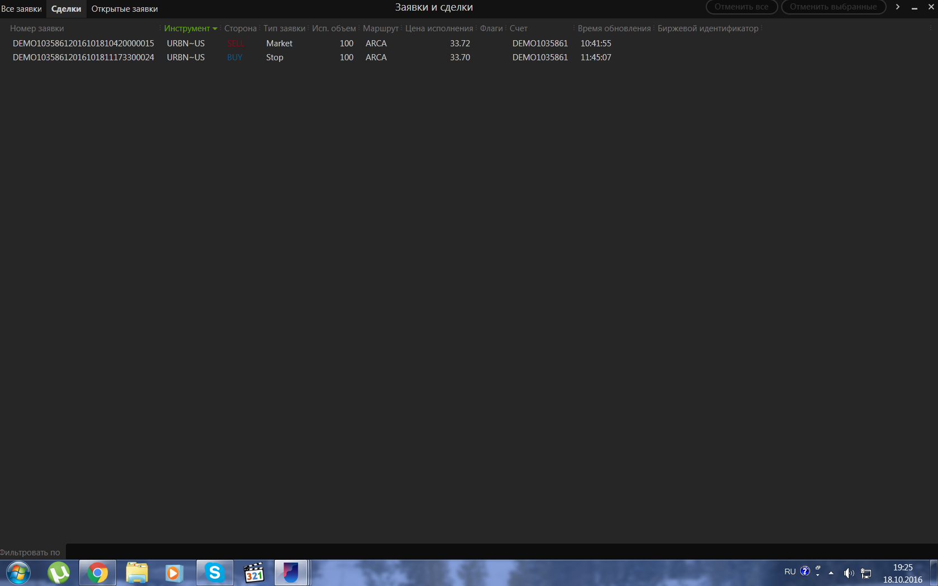The image size is (938, 586).
Task: Open uTorrent from the taskbar
Action: pyautogui.click(x=59, y=573)
